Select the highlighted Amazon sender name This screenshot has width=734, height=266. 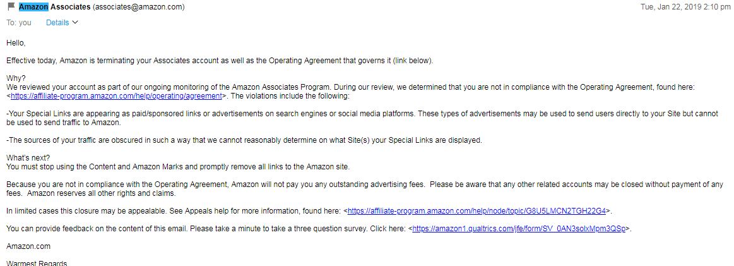(x=33, y=6)
